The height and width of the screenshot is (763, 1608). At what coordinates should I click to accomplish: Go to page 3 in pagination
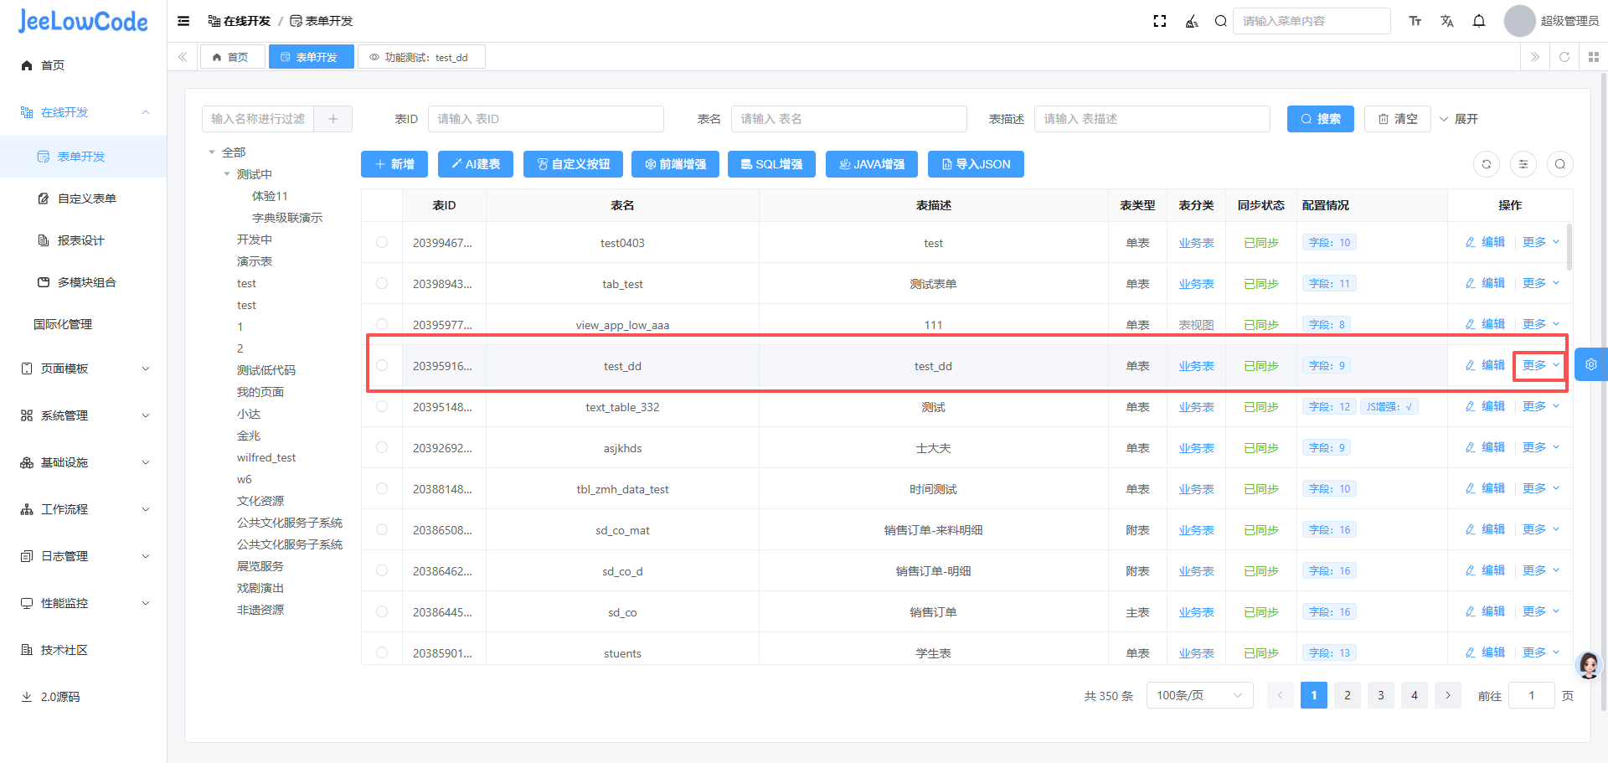click(x=1381, y=695)
